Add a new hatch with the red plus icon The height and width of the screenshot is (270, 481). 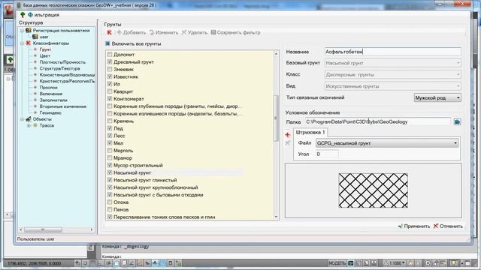pyautogui.click(x=287, y=135)
